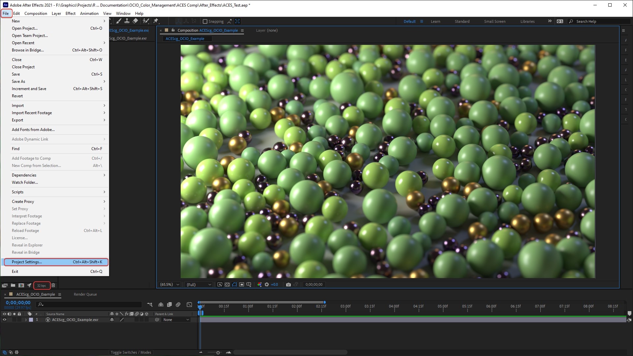Open the (Full) resolution dropdown
Viewport: 633px width, 356px height.
(x=199, y=284)
